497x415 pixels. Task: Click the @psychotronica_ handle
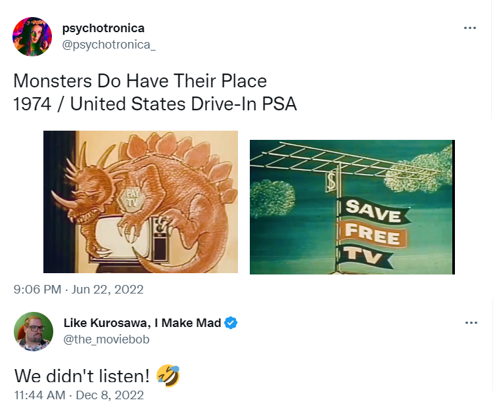108,45
